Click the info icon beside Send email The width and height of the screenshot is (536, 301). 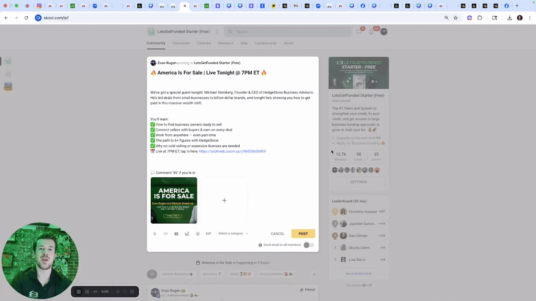pos(260,245)
